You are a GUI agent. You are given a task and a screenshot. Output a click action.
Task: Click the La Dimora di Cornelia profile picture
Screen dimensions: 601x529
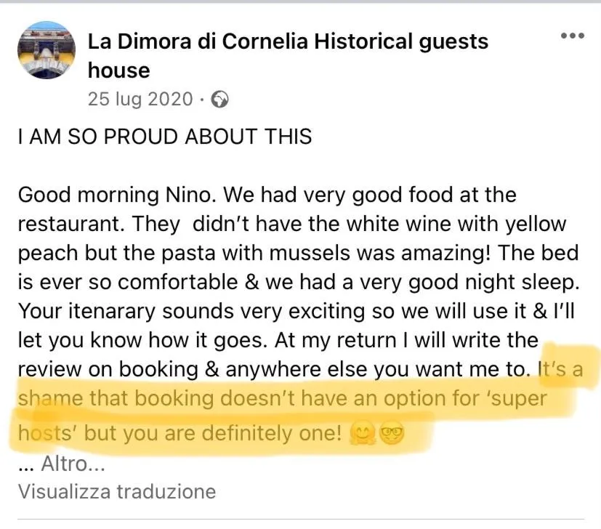(x=46, y=51)
